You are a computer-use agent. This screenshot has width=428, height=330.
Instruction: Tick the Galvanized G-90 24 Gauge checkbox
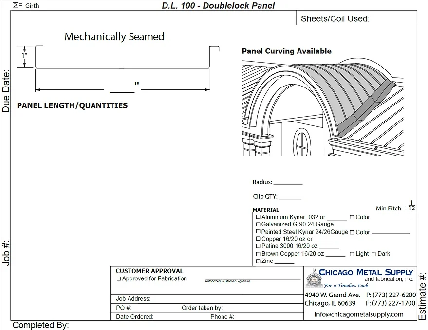tap(258, 224)
